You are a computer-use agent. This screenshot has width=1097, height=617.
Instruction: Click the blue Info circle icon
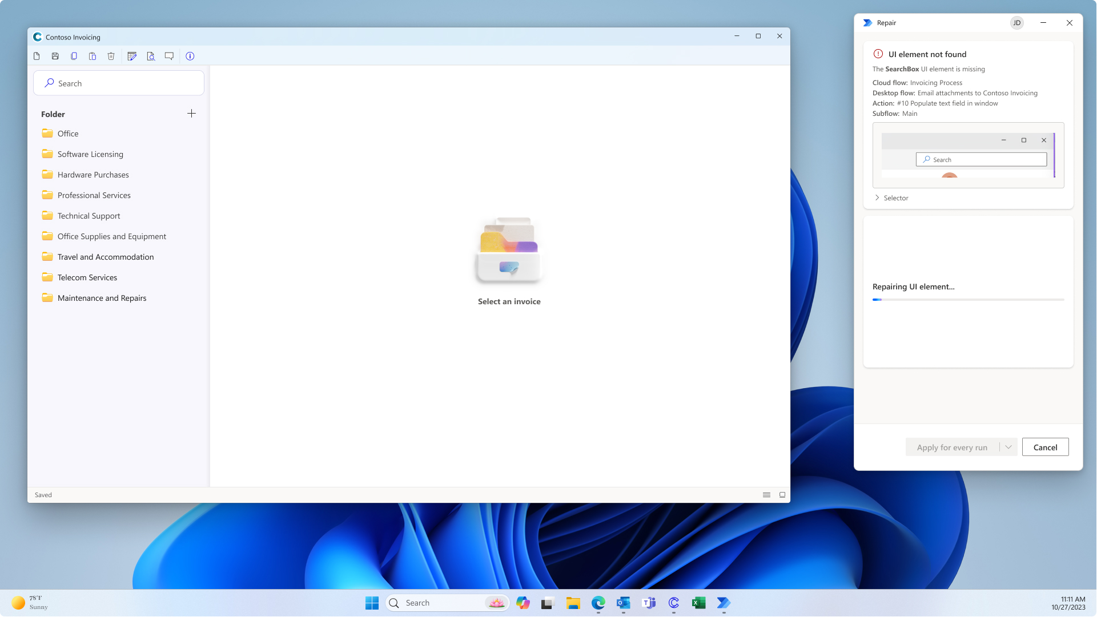click(x=190, y=56)
